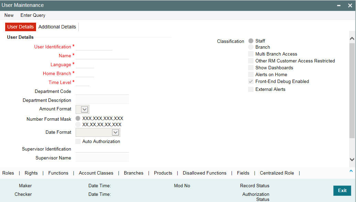The height and width of the screenshot is (202, 356).
Task: Open Disallowed Functions subsystem
Action: click(x=204, y=173)
